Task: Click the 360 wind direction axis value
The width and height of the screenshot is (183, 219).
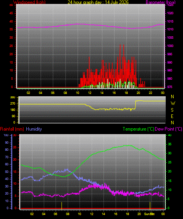Action: click(x=13, y=97)
